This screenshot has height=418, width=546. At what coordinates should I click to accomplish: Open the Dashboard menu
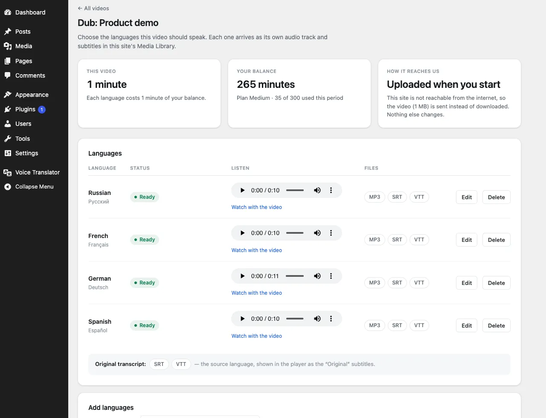click(x=34, y=12)
